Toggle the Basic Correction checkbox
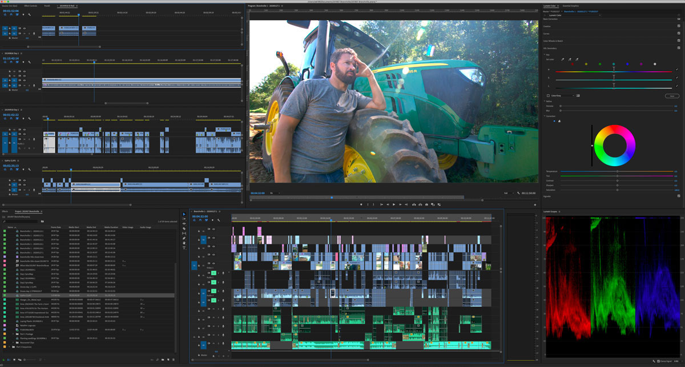 [679, 19]
